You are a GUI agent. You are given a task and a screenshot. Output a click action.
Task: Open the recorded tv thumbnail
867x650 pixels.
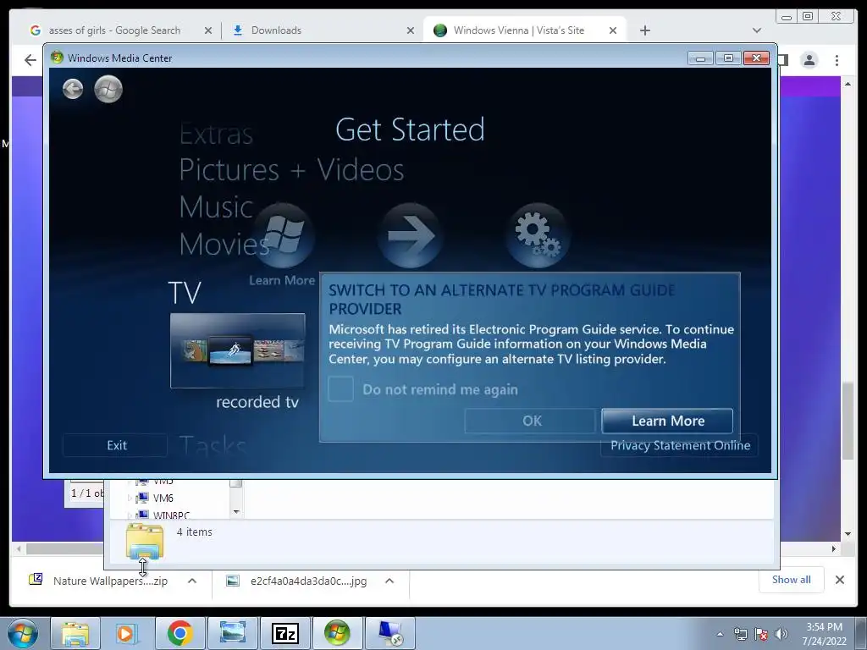point(238,350)
